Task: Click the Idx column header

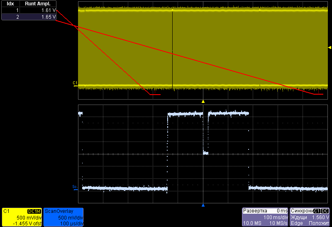Action: [x=10, y=3]
